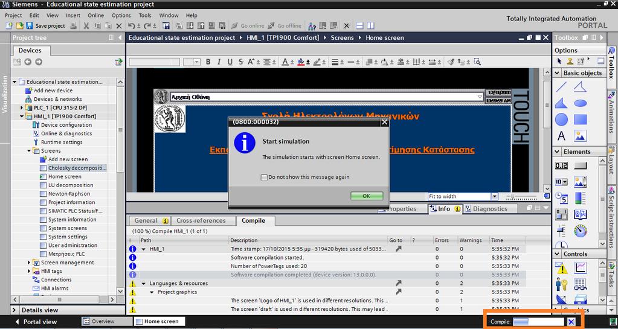Click the Print icon in the toolbar

73,26
